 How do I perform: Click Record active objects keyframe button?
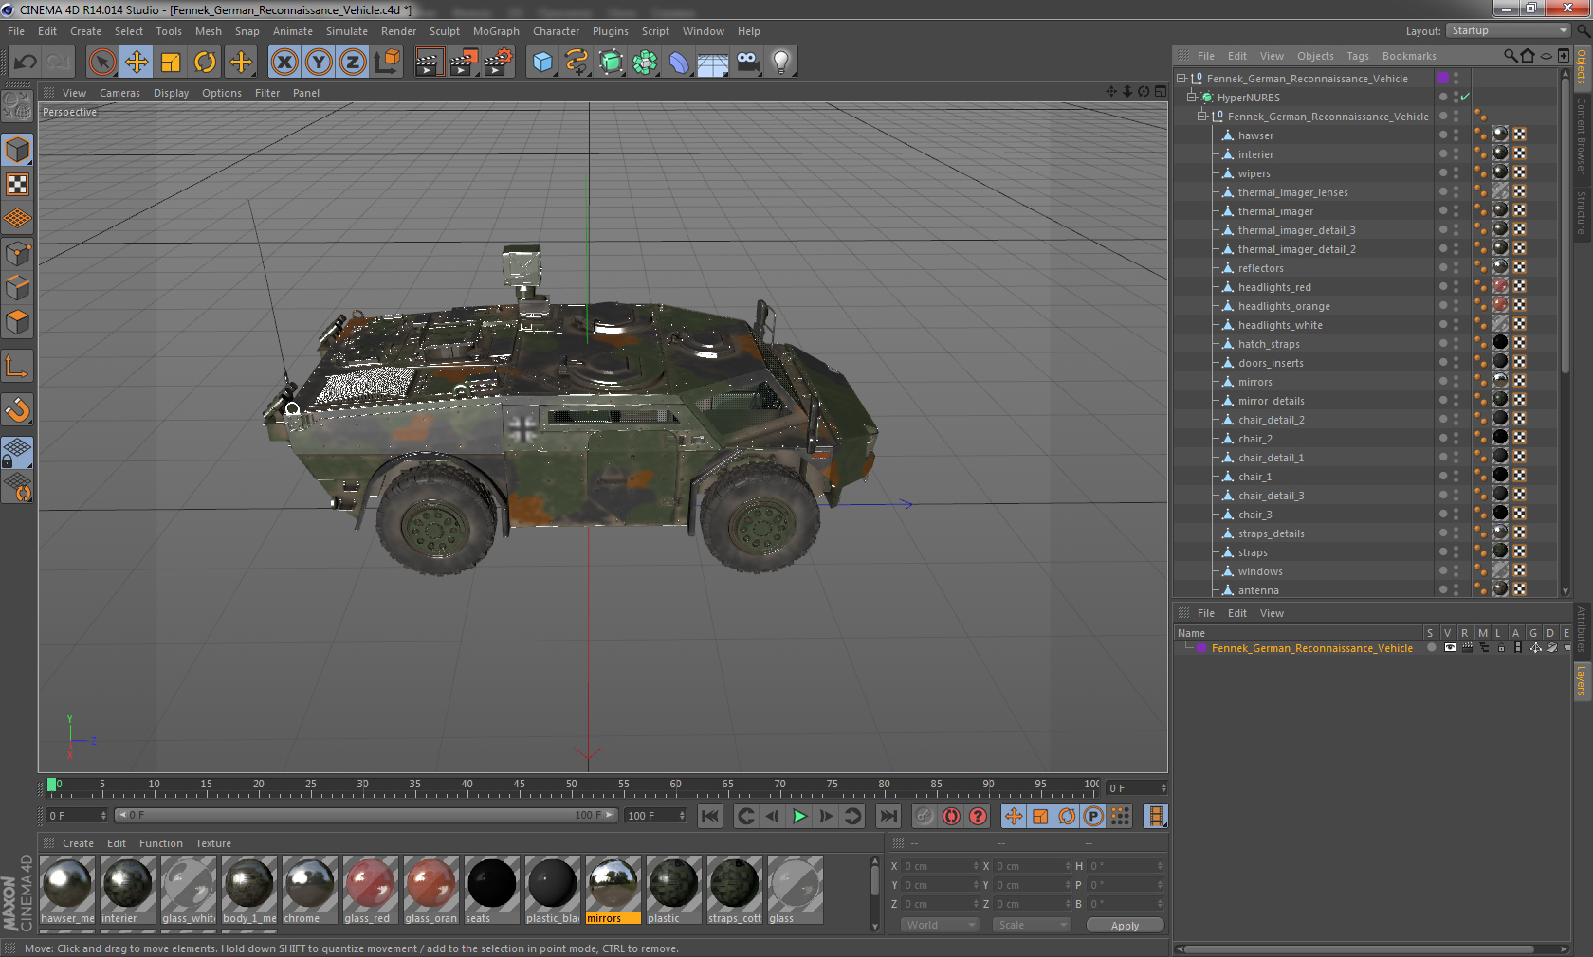coord(925,816)
